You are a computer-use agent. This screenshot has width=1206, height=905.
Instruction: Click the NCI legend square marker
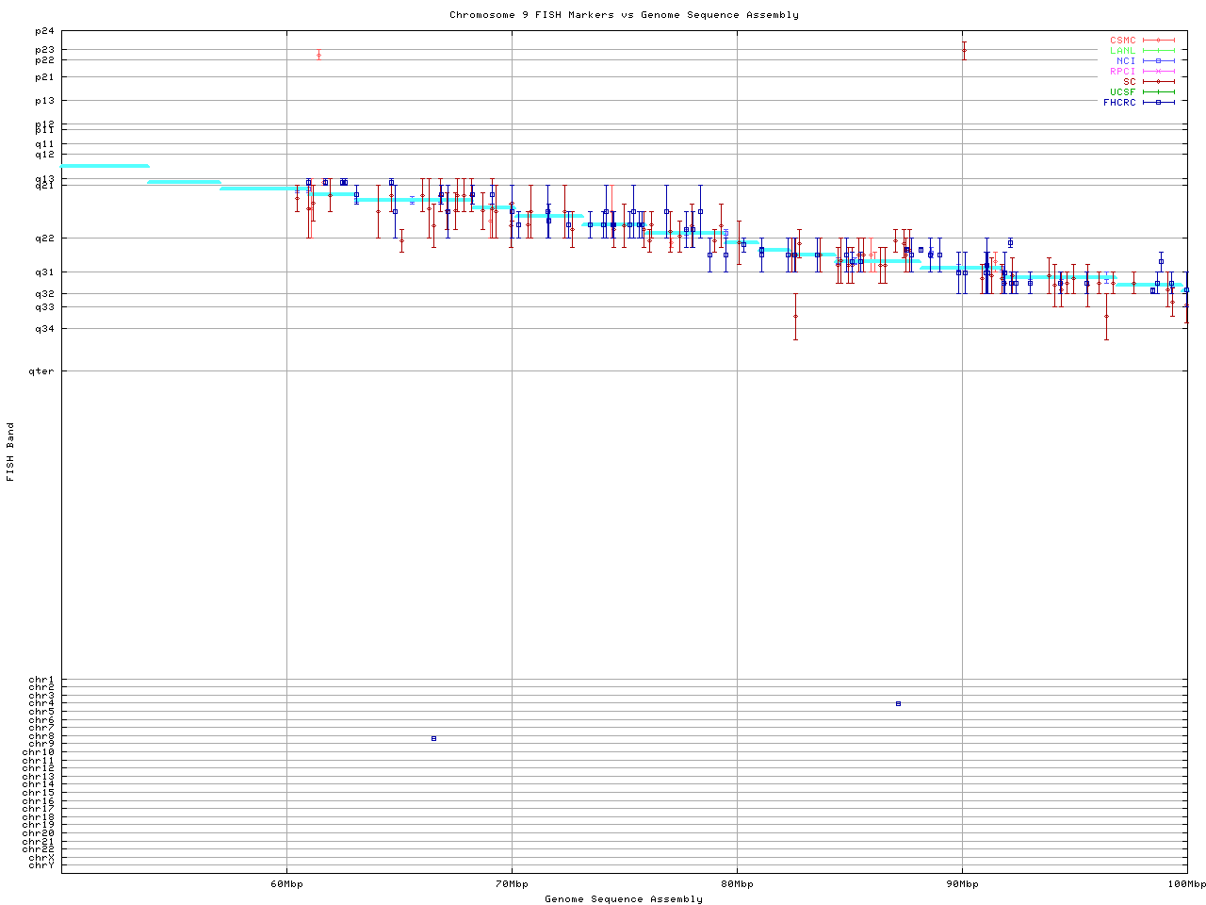pyautogui.click(x=1158, y=61)
